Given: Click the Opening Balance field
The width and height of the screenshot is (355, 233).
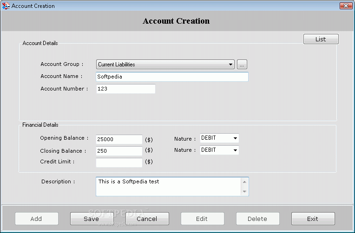Looking at the screenshot, I should [119, 139].
